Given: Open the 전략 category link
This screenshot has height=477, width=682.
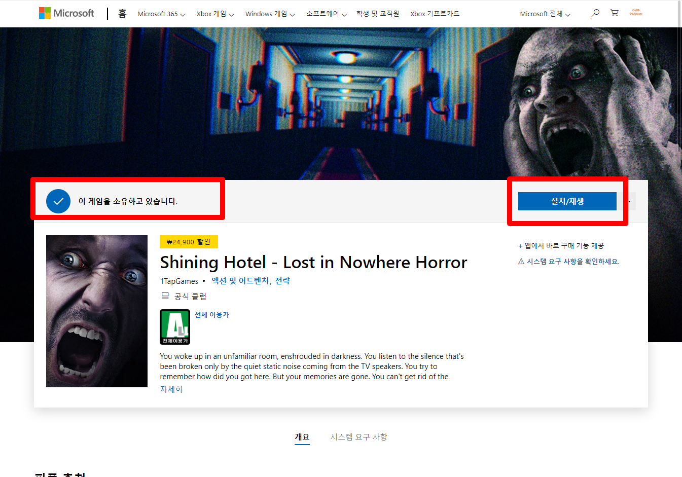Looking at the screenshot, I should (x=282, y=281).
